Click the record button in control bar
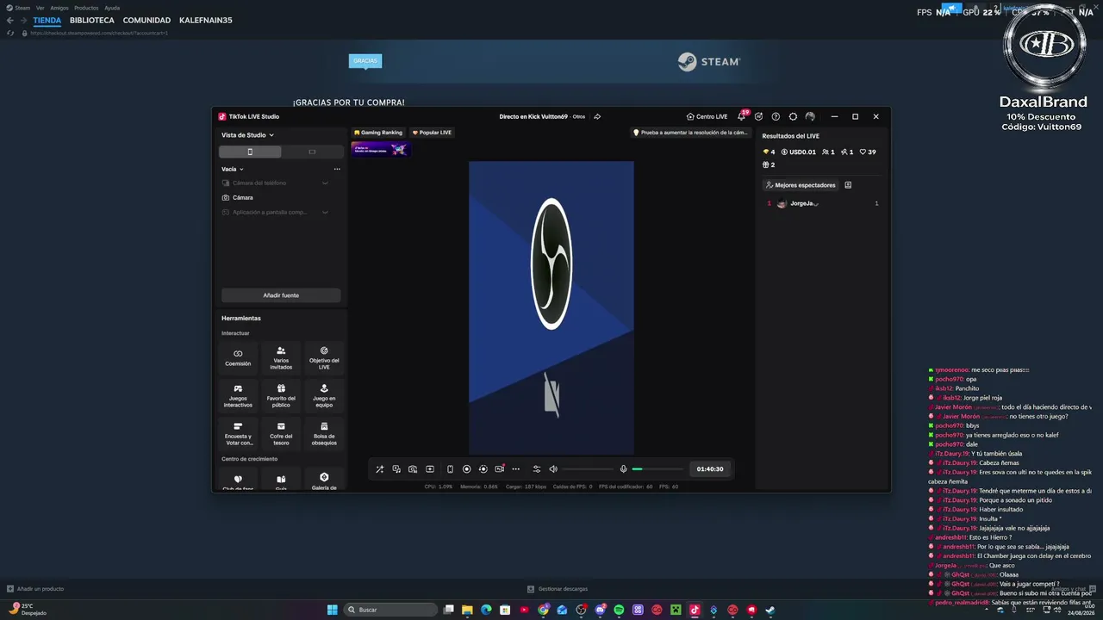 pos(466,469)
